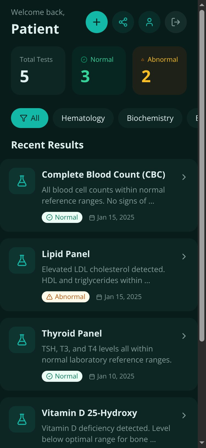Select the All filter chip

(30, 118)
